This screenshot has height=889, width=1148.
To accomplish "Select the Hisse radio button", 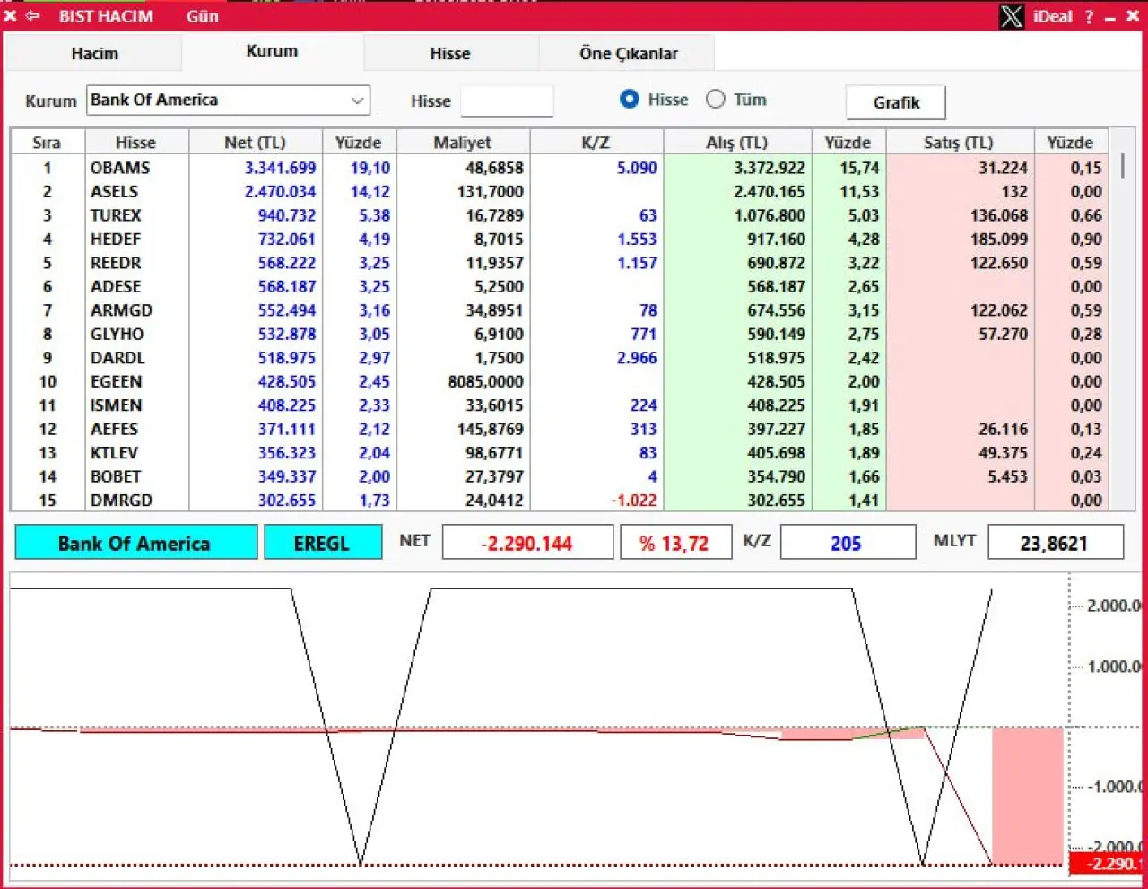I will coord(630,100).
